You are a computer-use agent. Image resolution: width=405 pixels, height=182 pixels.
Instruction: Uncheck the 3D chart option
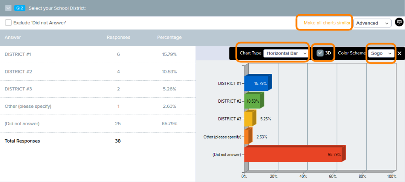[320, 53]
